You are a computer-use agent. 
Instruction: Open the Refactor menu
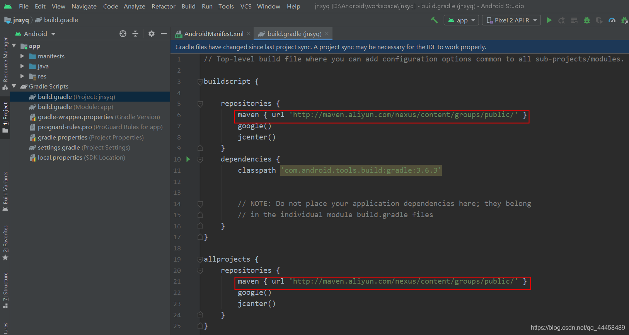163,6
